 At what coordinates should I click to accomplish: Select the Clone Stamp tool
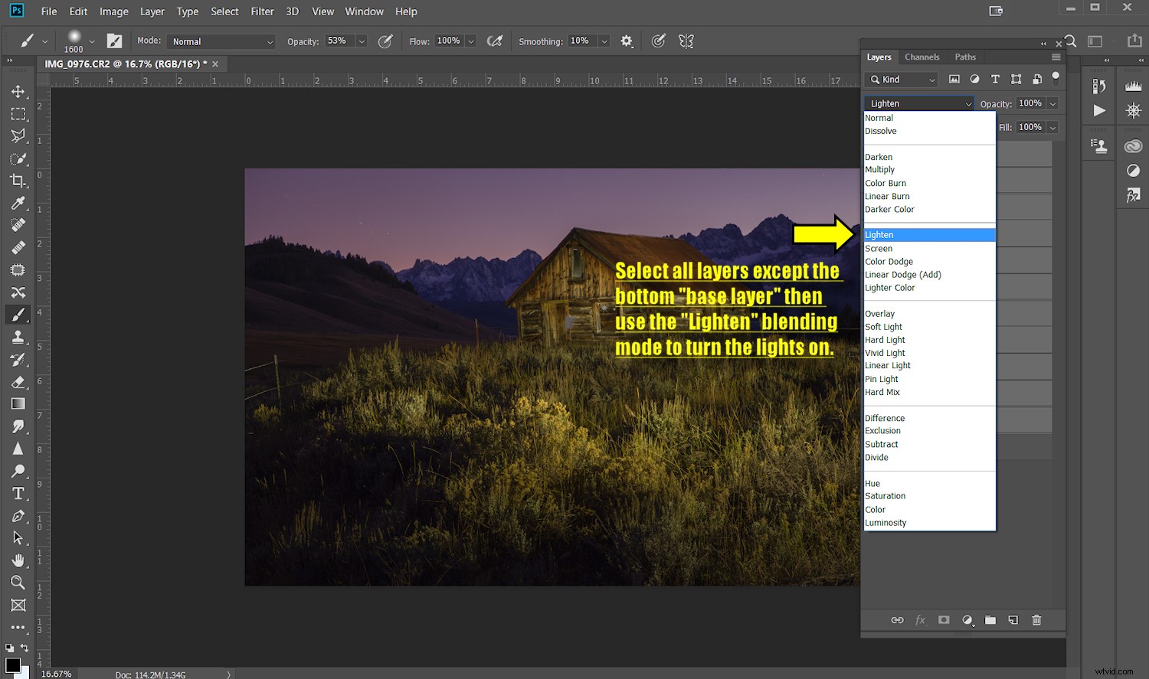click(19, 337)
